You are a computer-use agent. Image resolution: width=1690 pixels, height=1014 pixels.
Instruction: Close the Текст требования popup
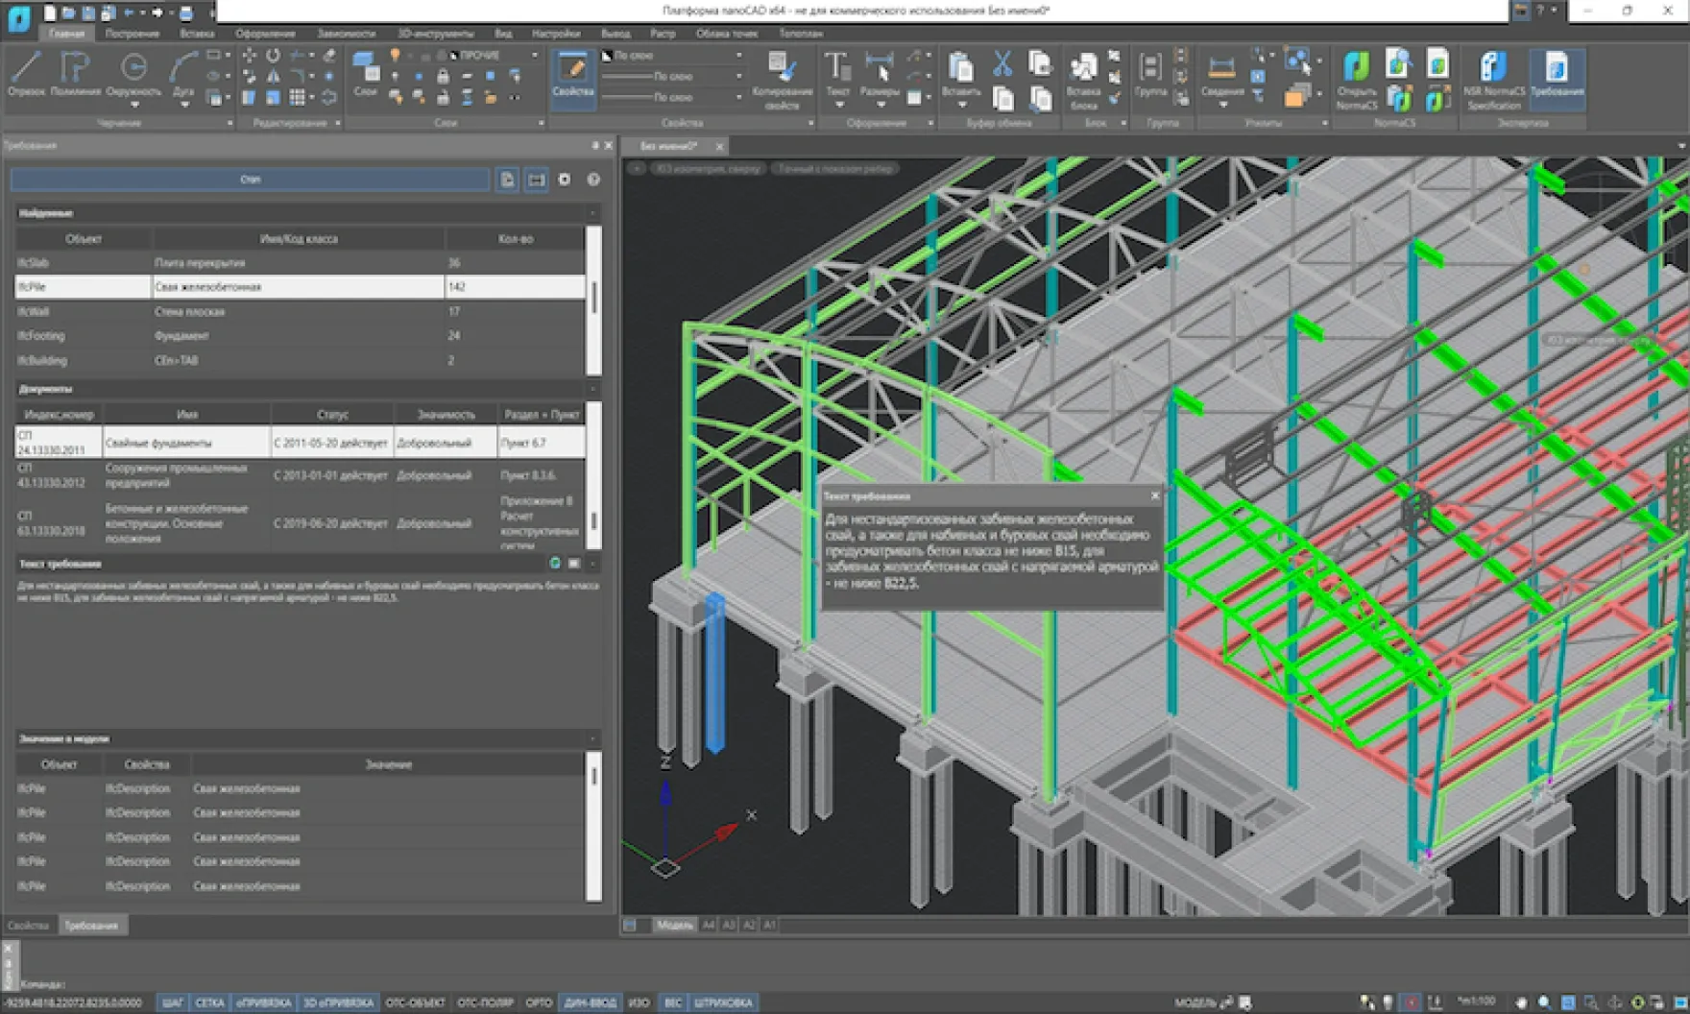tap(1154, 495)
